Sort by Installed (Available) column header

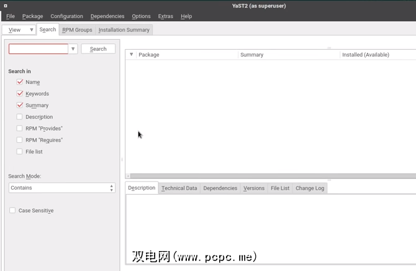point(378,55)
